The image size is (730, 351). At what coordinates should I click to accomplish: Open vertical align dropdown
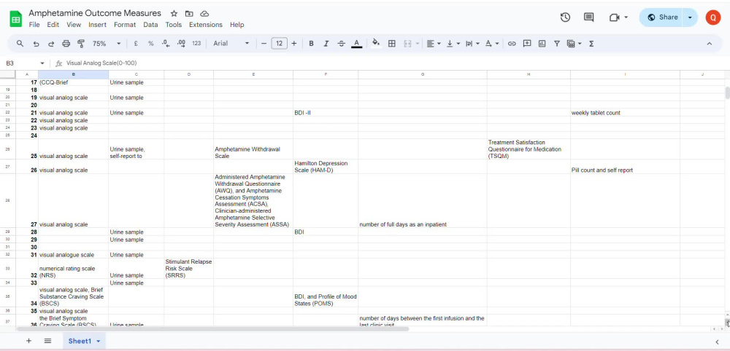pyautogui.click(x=453, y=44)
